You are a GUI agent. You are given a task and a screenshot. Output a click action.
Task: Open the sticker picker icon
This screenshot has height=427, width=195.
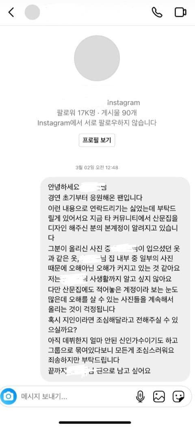[178, 396]
